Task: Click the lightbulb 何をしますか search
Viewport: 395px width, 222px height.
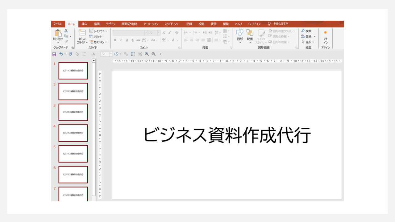Action: 278,24
